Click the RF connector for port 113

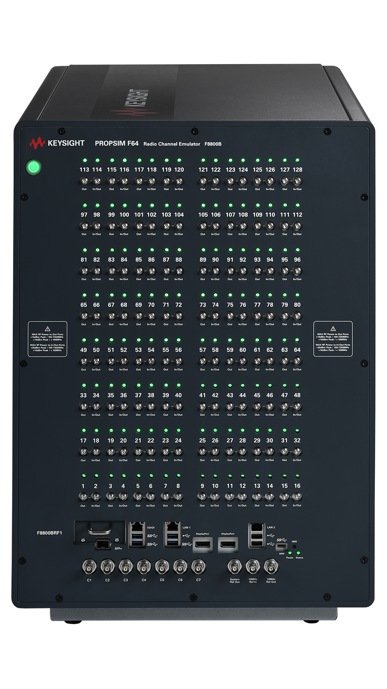84,181
